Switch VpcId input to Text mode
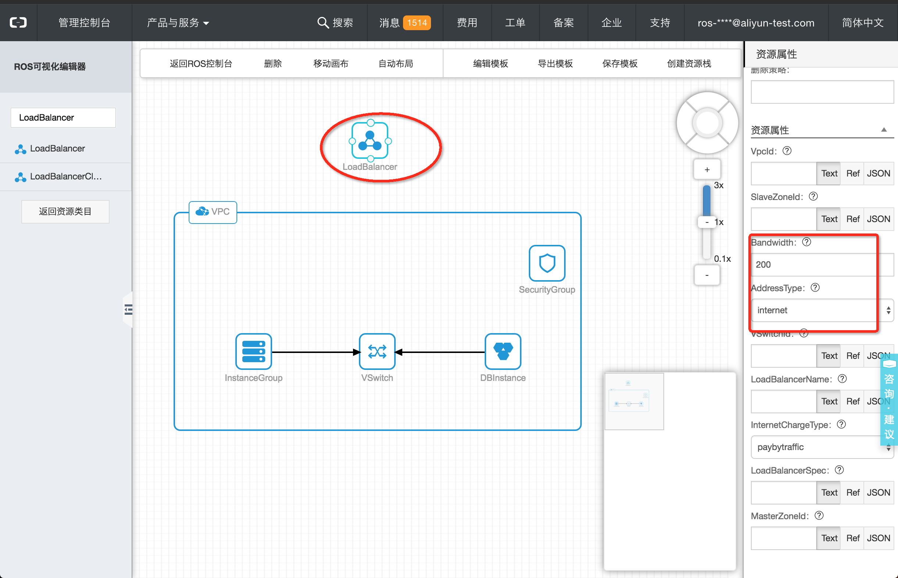Image resolution: width=898 pixels, height=578 pixels. (828, 174)
